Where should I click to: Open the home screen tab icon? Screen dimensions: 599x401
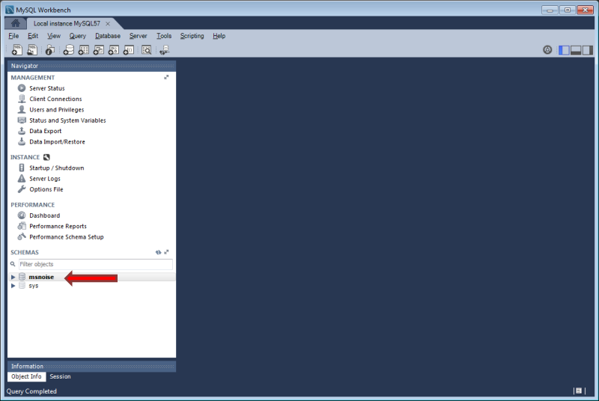point(15,23)
